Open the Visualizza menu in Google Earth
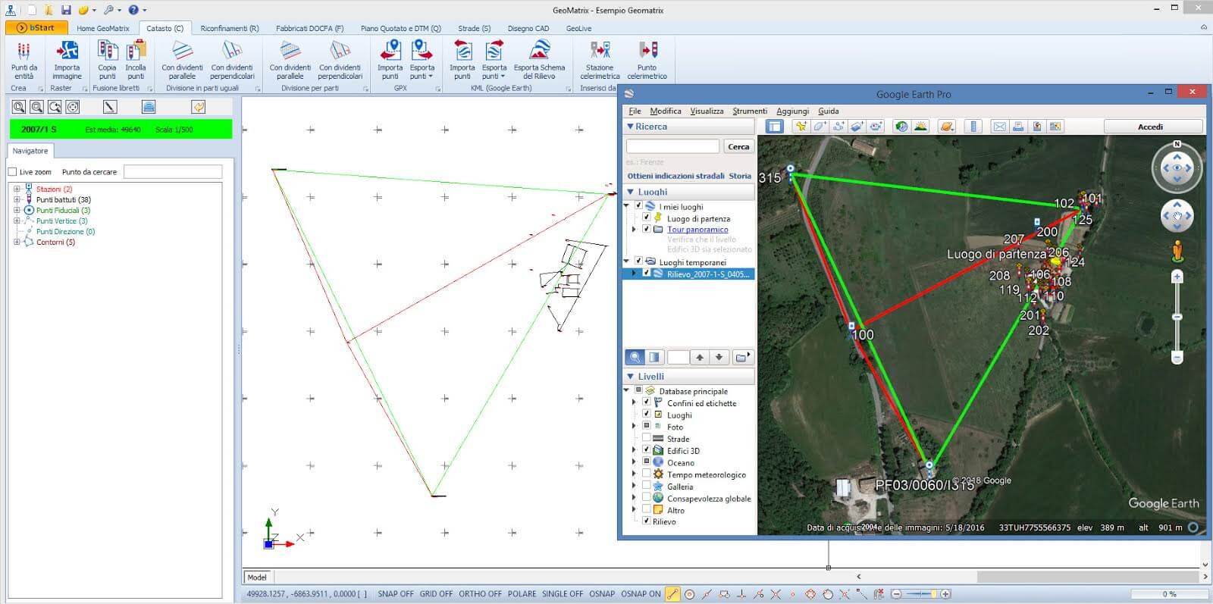 pyautogui.click(x=707, y=111)
